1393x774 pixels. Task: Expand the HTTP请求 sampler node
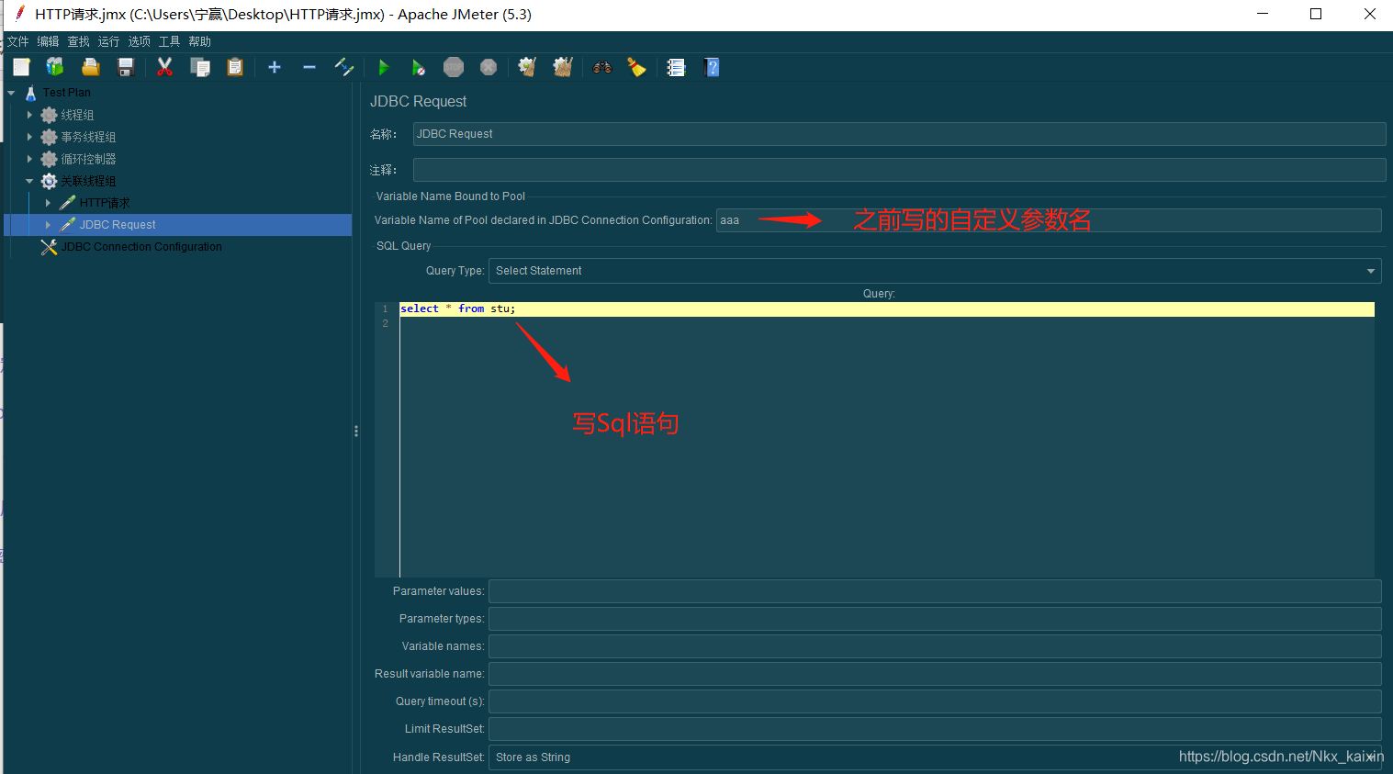(x=48, y=203)
